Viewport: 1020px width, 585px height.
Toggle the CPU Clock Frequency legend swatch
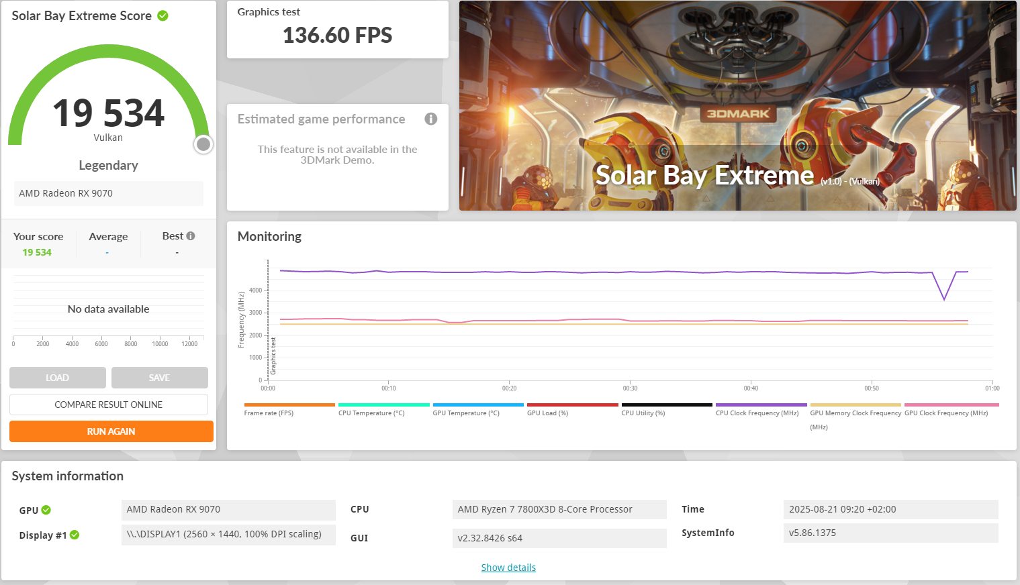coord(761,405)
